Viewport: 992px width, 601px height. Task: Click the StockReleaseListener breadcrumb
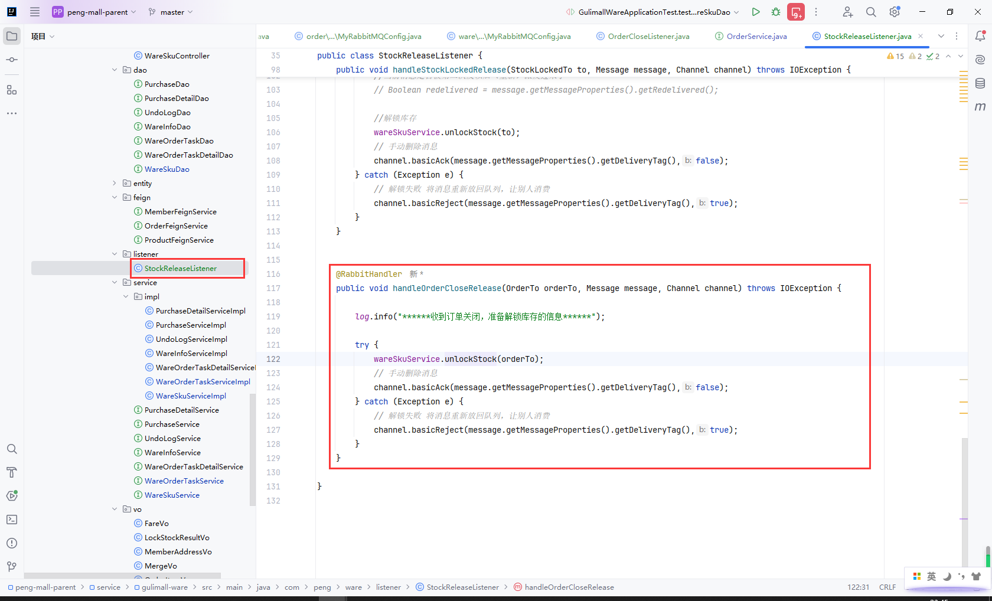(x=458, y=587)
